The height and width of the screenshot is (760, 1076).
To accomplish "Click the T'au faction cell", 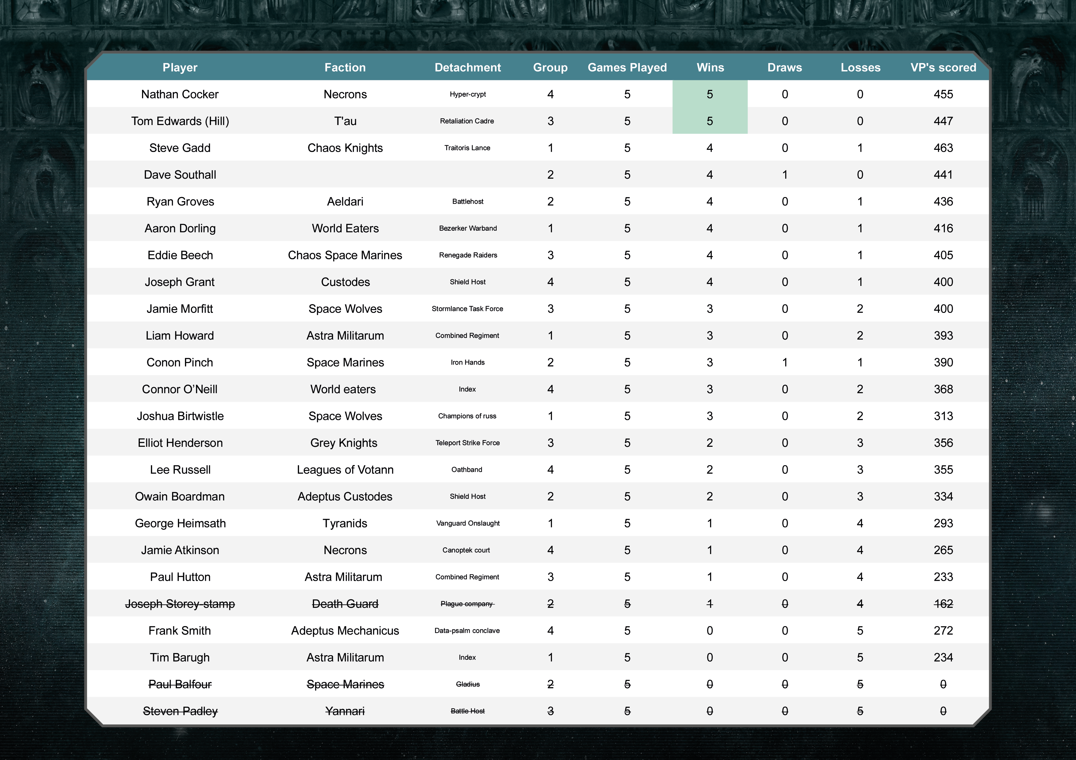I will pyautogui.click(x=345, y=121).
